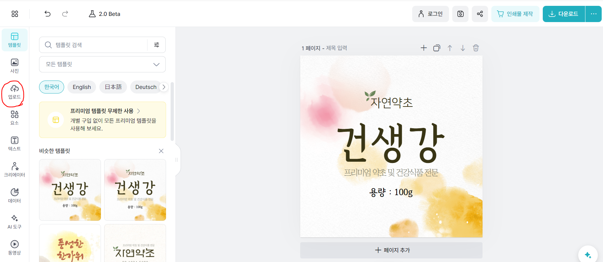The width and height of the screenshot is (603, 262).
Task: Move the page up with the arrow icon
Action: [x=450, y=48]
